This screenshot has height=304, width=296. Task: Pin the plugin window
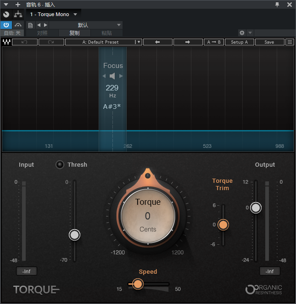[277, 5]
